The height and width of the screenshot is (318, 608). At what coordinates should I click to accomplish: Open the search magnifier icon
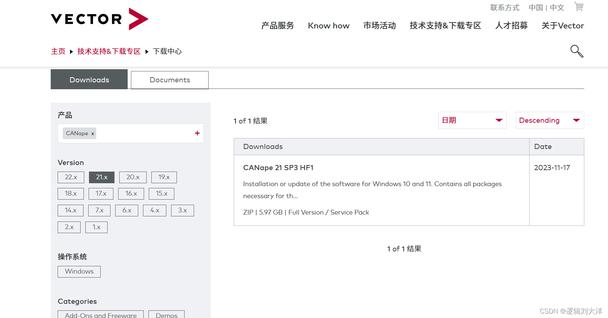[x=577, y=51]
